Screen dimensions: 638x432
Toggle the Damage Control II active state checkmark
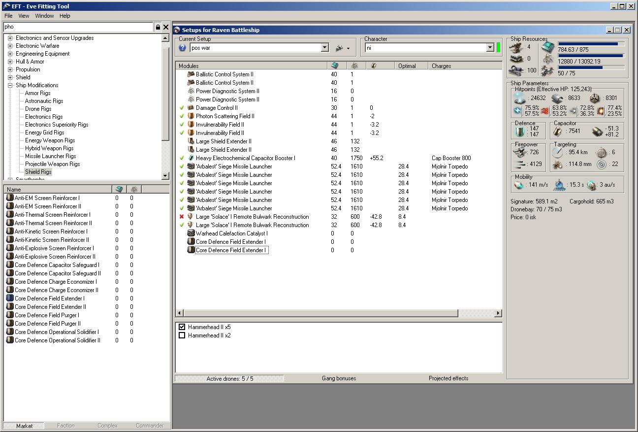(182, 108)
